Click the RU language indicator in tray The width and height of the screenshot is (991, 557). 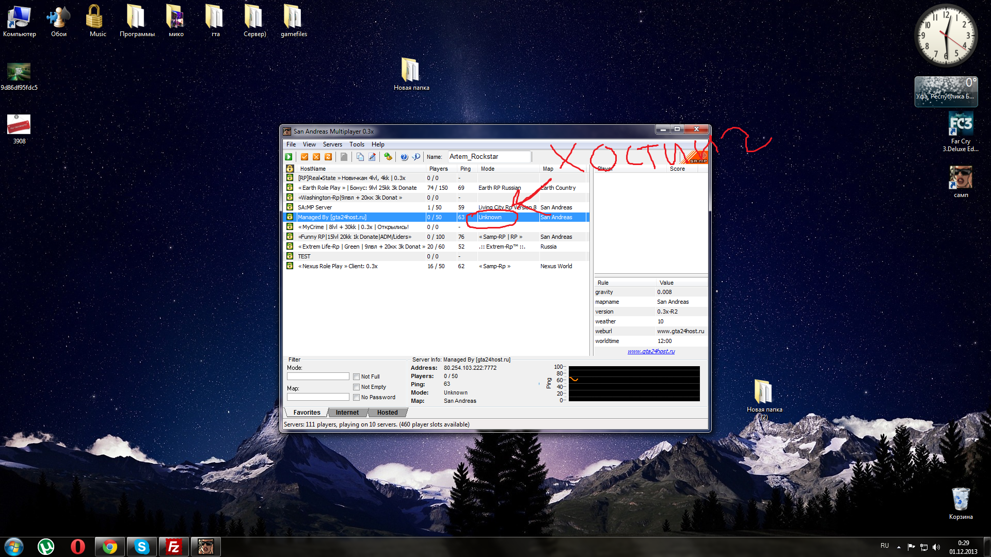click(885, 546)
